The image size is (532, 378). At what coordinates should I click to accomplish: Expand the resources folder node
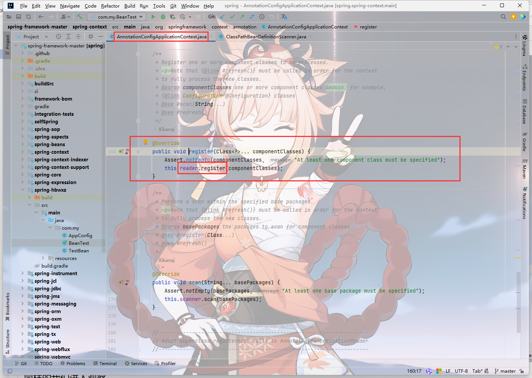click(x=43, y=258)
